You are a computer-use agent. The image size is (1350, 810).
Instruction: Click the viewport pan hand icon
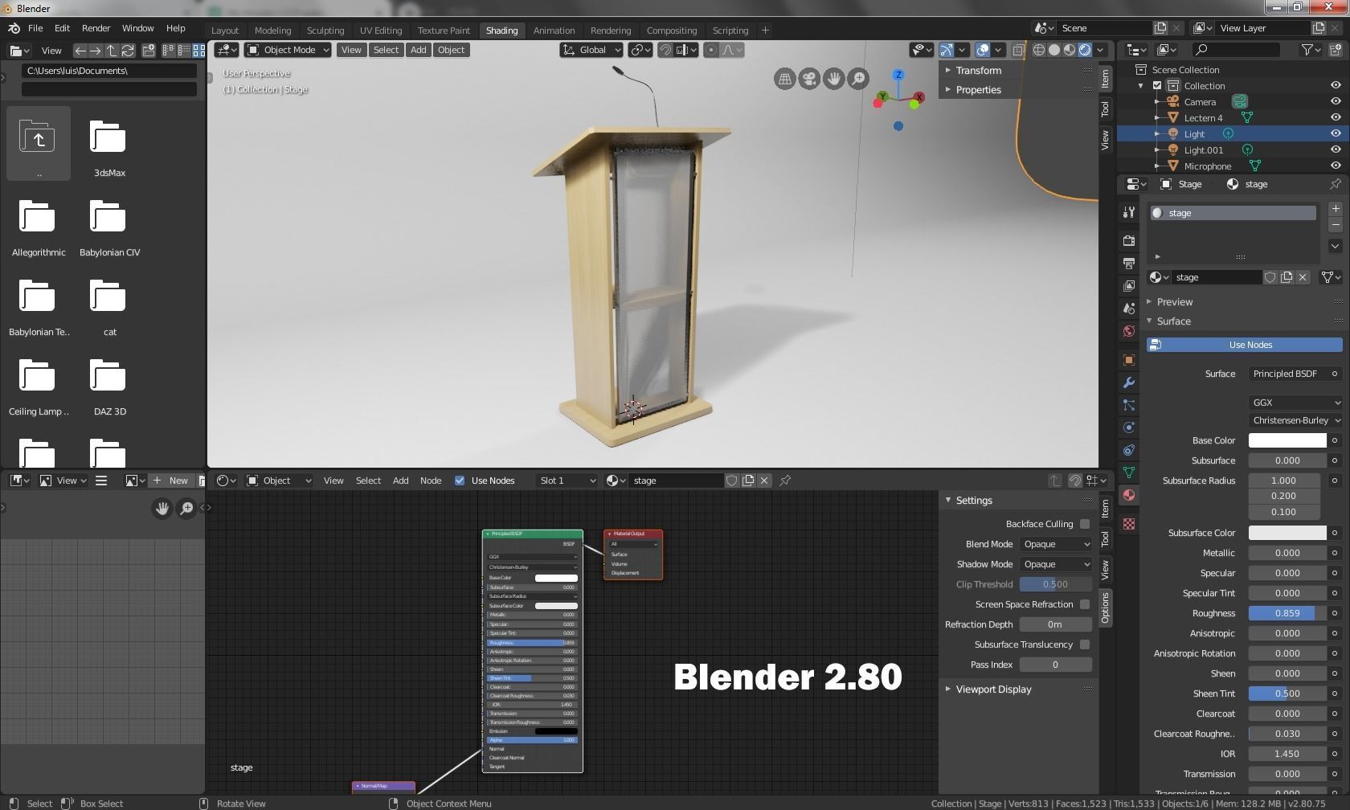(834, 79)
